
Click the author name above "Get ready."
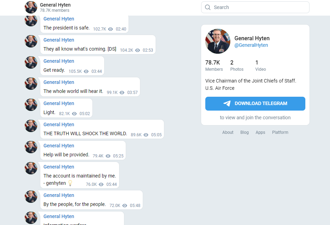click(x=59, y=61)
